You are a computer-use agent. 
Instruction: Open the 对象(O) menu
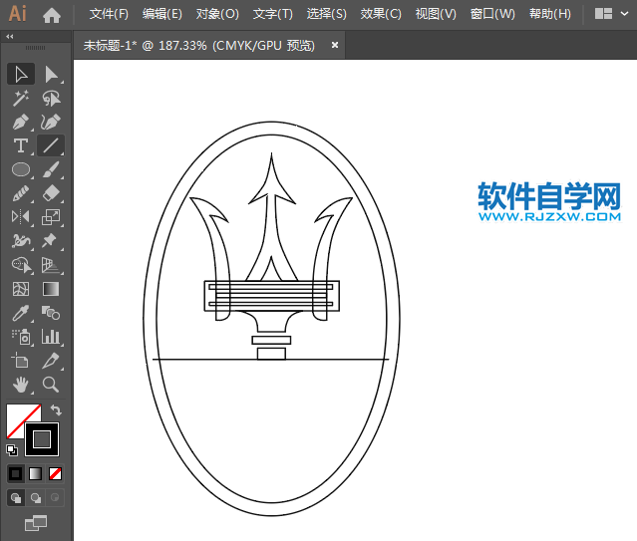click(217, 14)
